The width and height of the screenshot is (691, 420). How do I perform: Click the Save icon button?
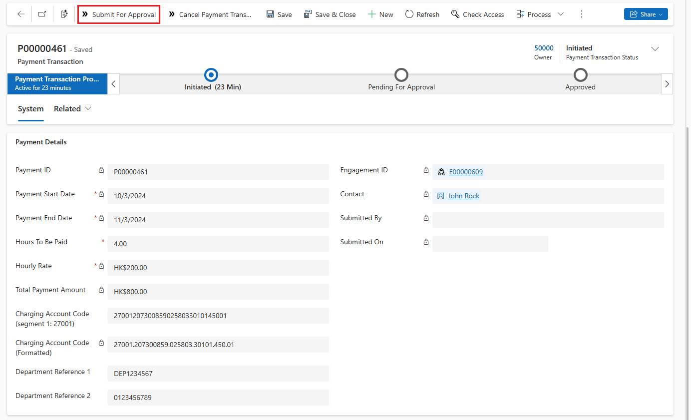point(279,14)
